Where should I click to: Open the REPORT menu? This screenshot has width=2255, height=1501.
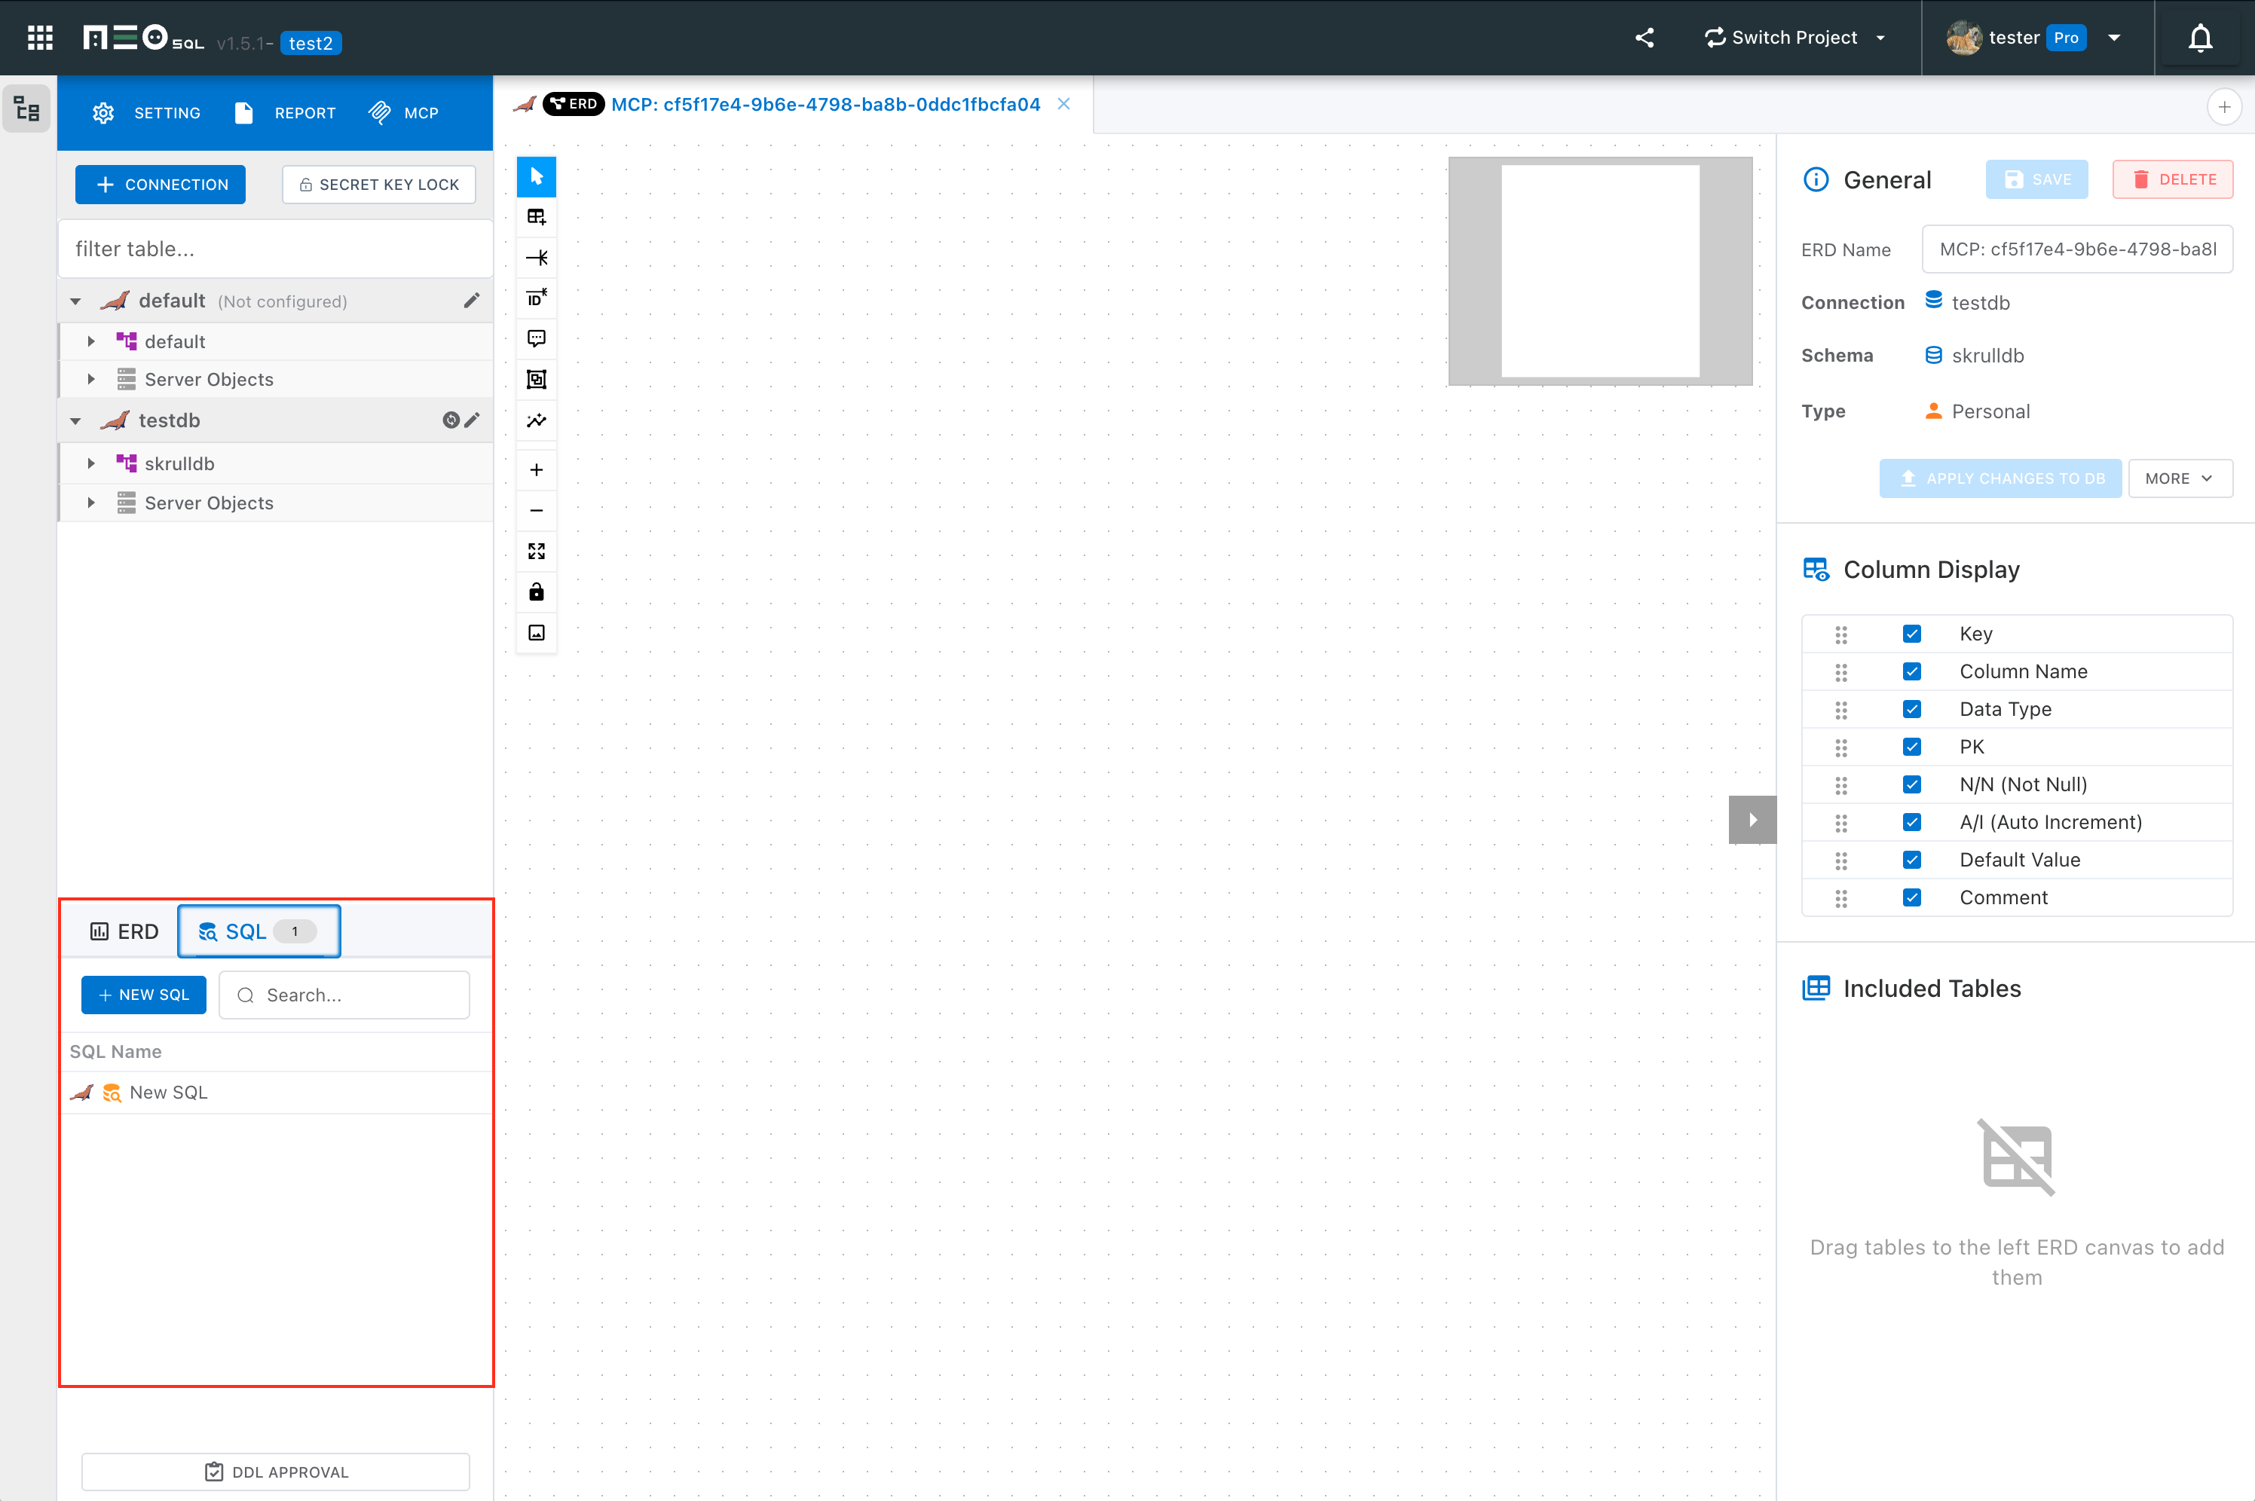pyautogui.click(x=284, y=113)
